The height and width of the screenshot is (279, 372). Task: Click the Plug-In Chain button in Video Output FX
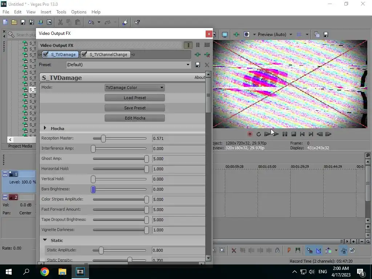click(x=197, y=54)
